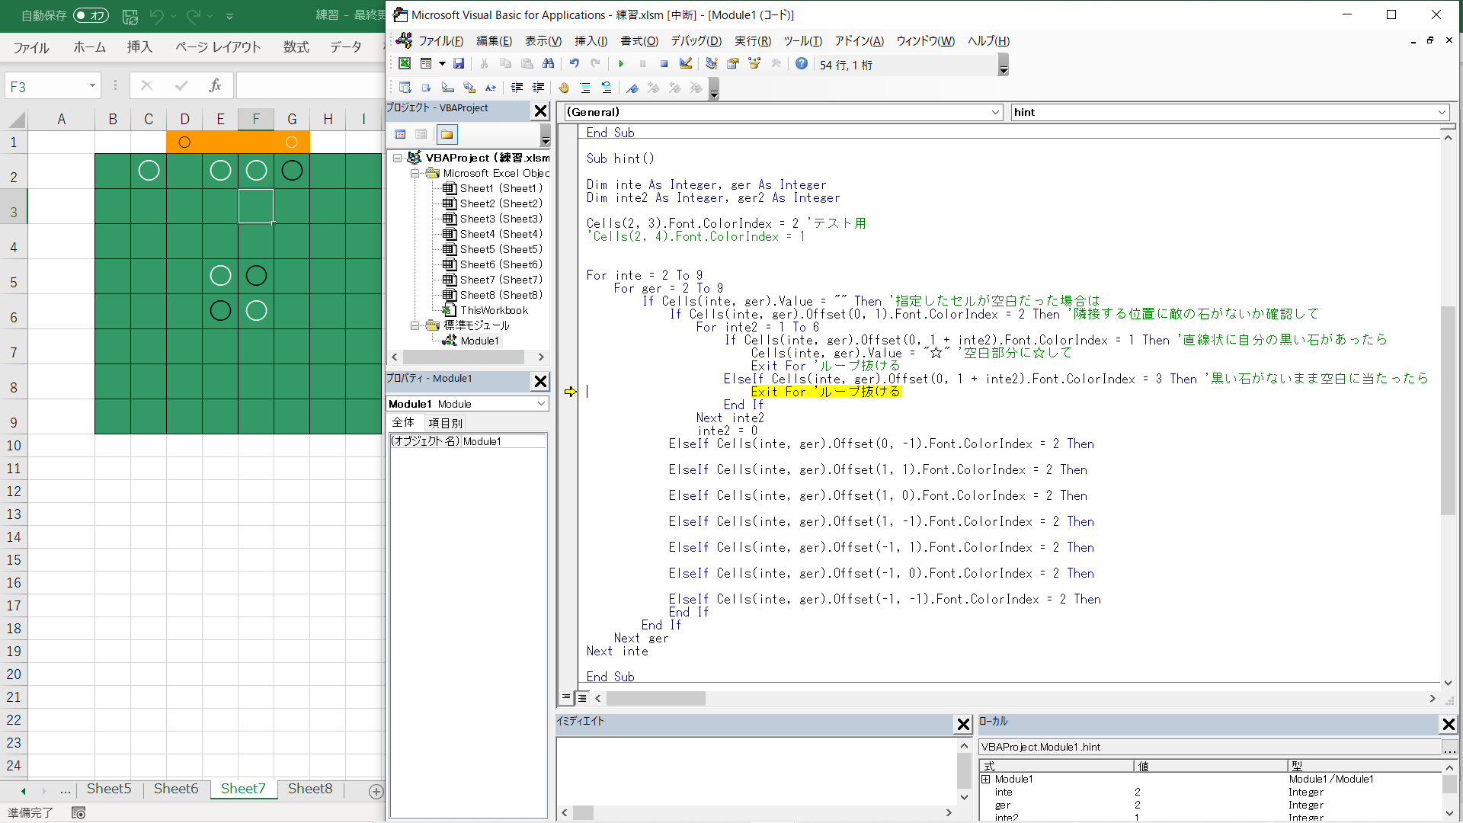Open the Object Browser icon
Screen dimensions: 1463x823
point(754,64)
